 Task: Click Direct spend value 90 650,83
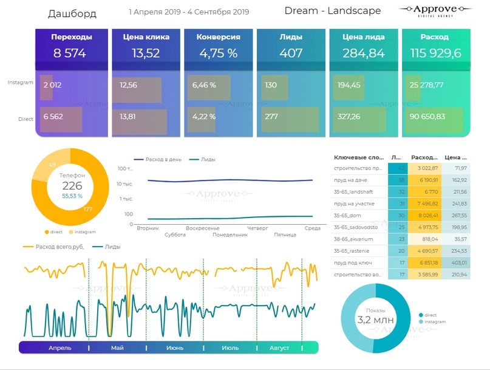click(427, 117)
